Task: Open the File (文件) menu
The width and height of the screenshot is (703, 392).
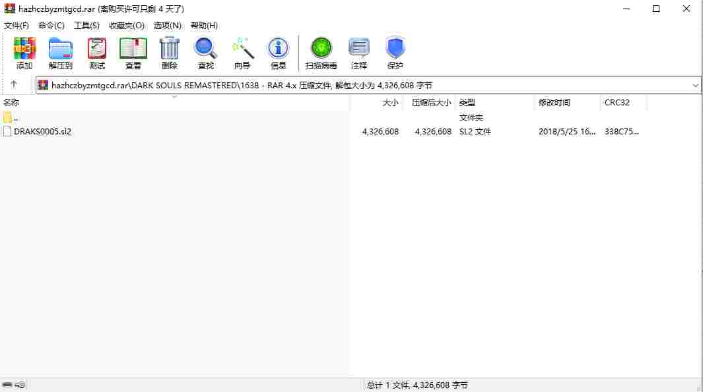Action: tap(16, 26)
